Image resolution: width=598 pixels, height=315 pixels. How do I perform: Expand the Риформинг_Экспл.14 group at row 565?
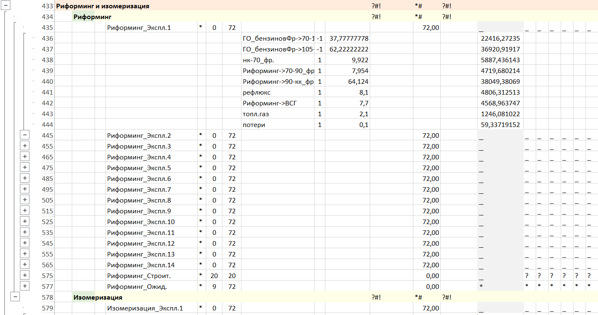click(x=25, y=264)
